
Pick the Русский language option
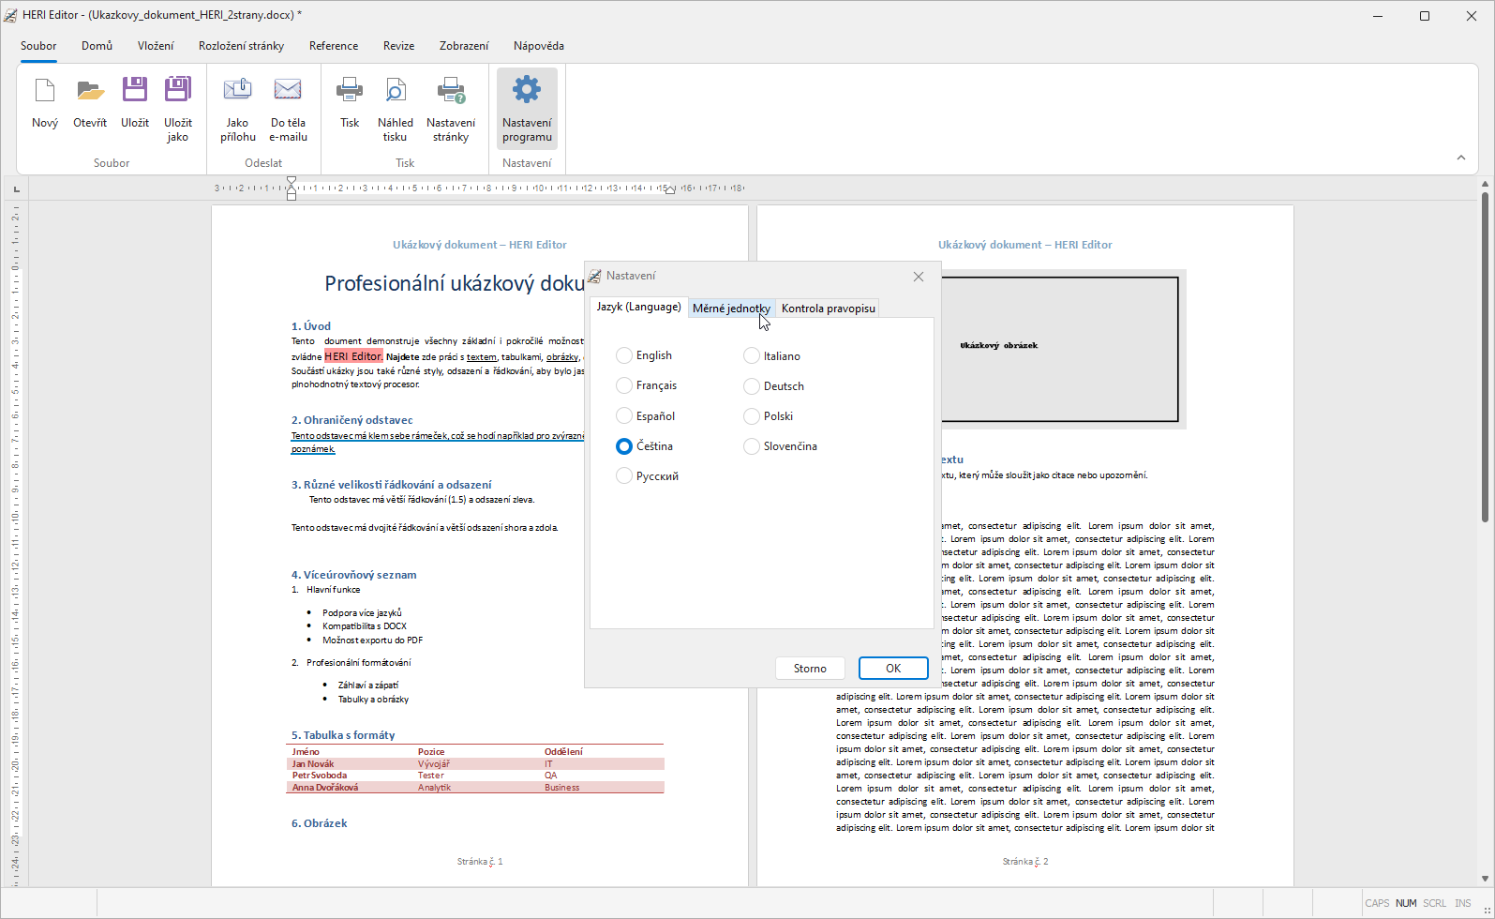click(624, 476)
